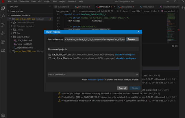Image resolution: width=185 pixels, height=118 pixels.
Task: Open the Import destination dropdown
Action: click(93, 74)
